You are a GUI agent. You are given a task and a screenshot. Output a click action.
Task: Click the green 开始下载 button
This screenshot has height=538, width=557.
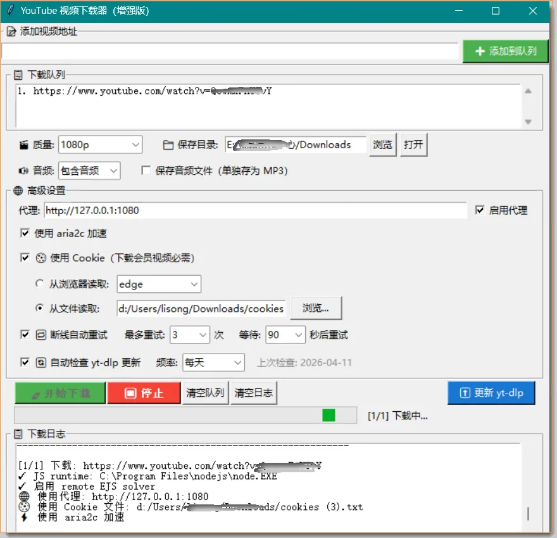coord(60,393)
